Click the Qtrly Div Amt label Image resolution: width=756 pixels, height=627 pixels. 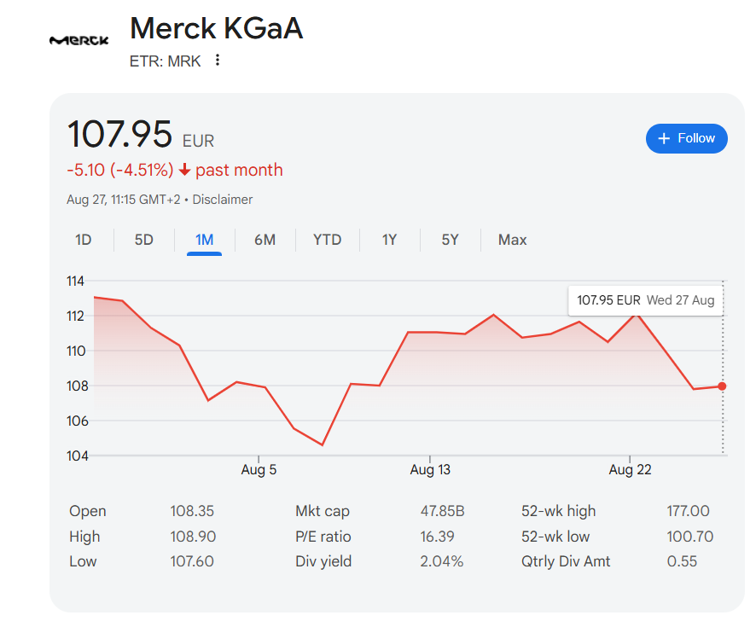566,561
